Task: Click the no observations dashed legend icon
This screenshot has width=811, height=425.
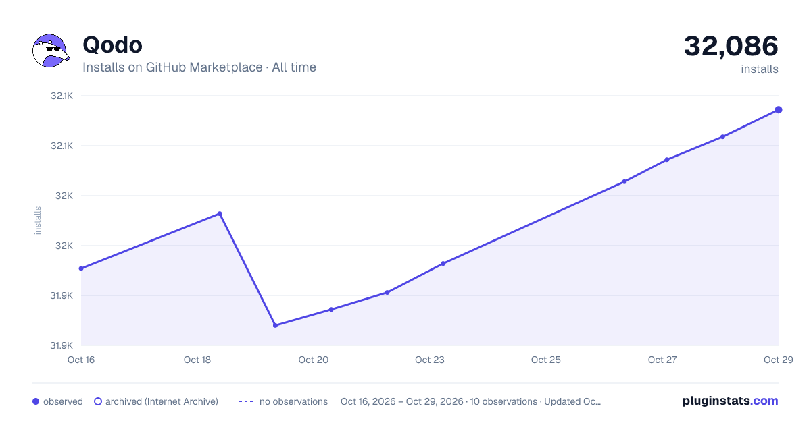Action: click(x=246, y=401)
